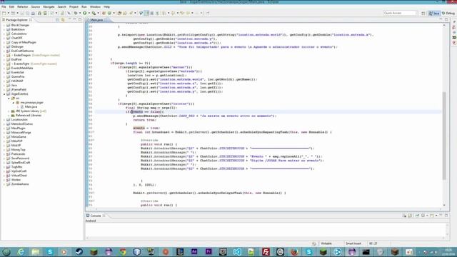Open FileZilla from the taskbar
457x257 pixels.
(266, 252)
